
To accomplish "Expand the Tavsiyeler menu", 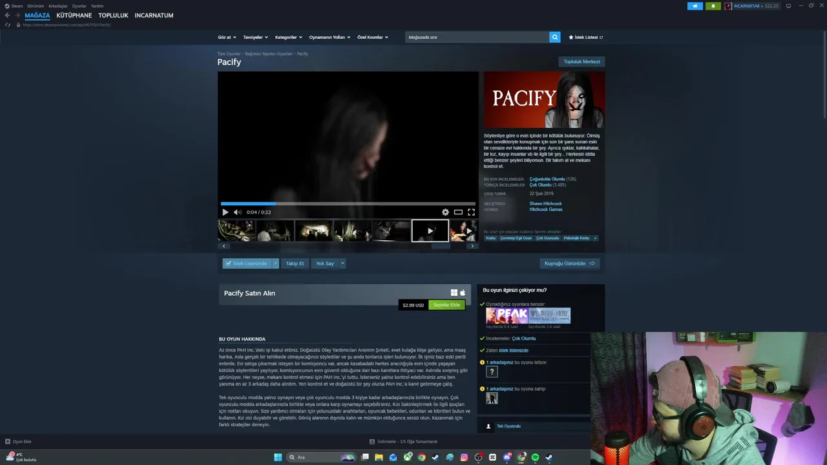I will click(x=255, y=37).
